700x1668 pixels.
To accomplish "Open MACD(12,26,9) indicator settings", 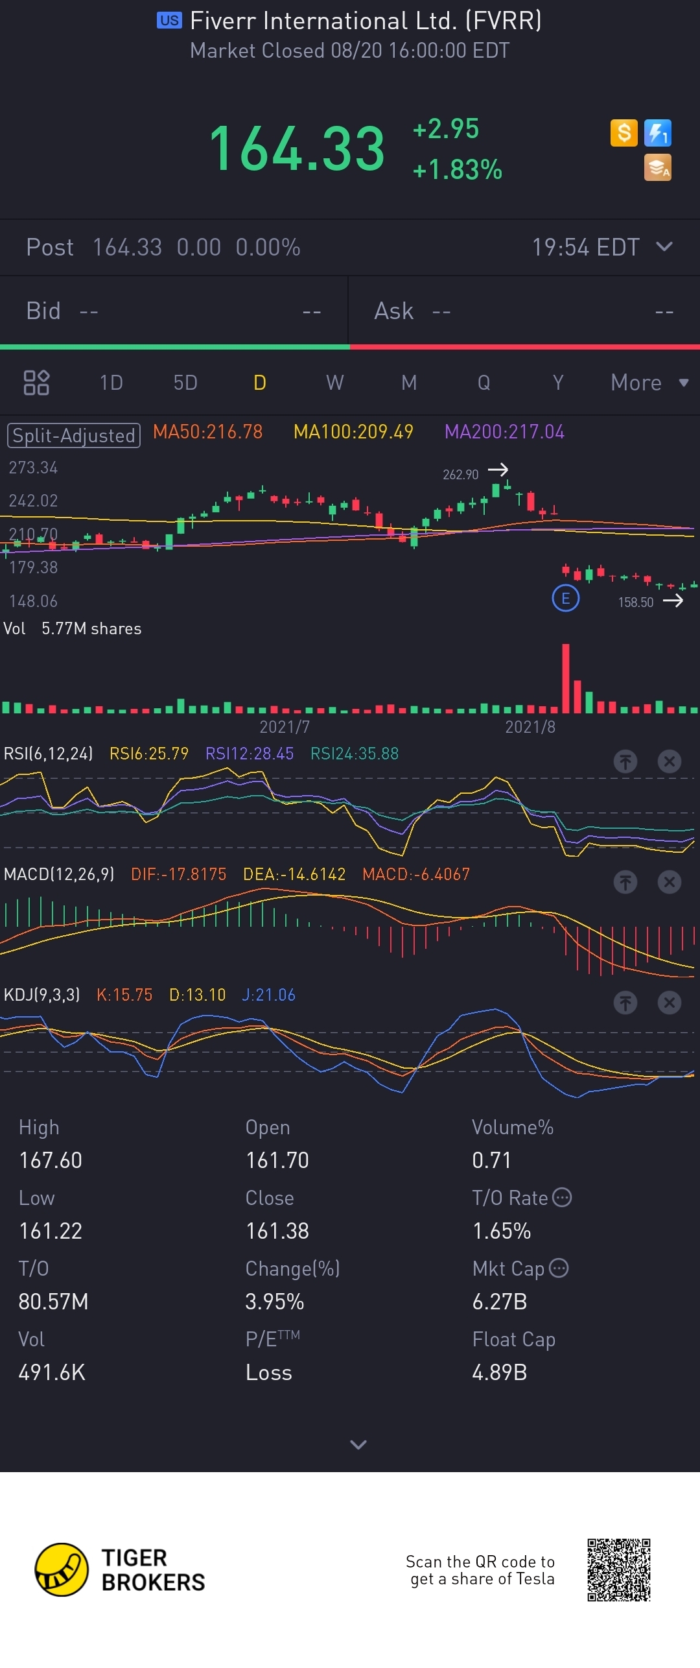I will point(59,874).
